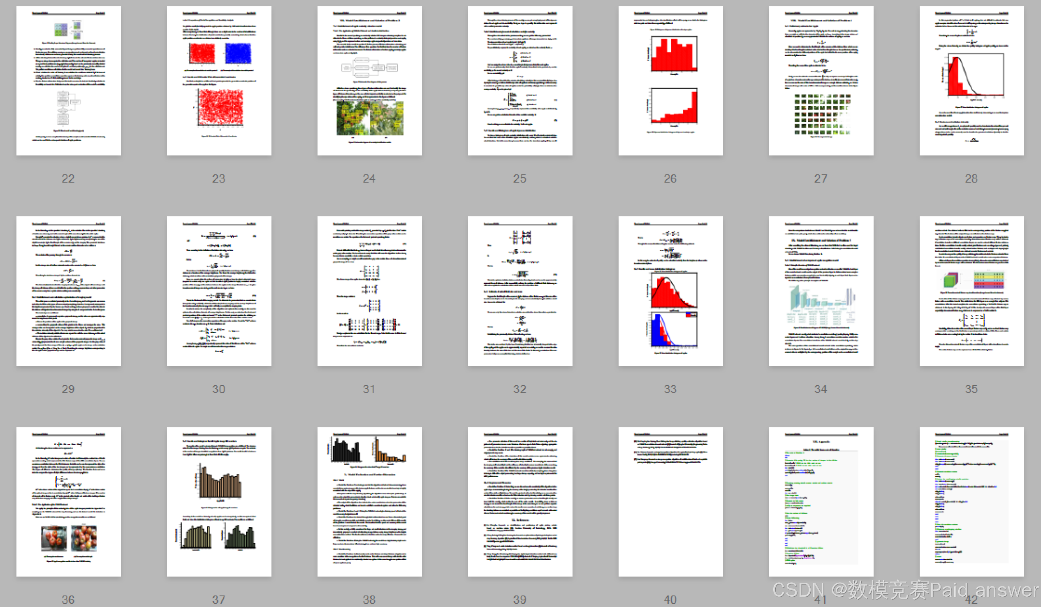Image resolution: width=1041 pixels, height=607 pixels.
Task: Open page 22 thumbnail
Action: [x=69, y=81]
